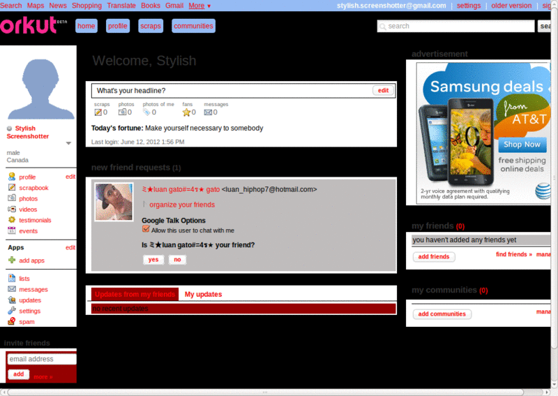Click edit link next to Apps
The image size is (558, 396).
pyautogui.click(x=70, y=247)
